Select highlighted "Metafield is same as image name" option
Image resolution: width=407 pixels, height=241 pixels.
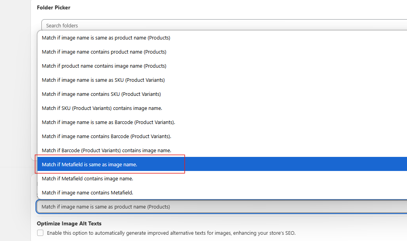89,165
